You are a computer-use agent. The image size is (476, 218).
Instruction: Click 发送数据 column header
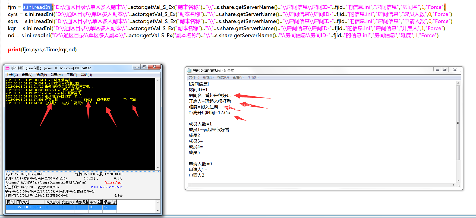(67, 202)
